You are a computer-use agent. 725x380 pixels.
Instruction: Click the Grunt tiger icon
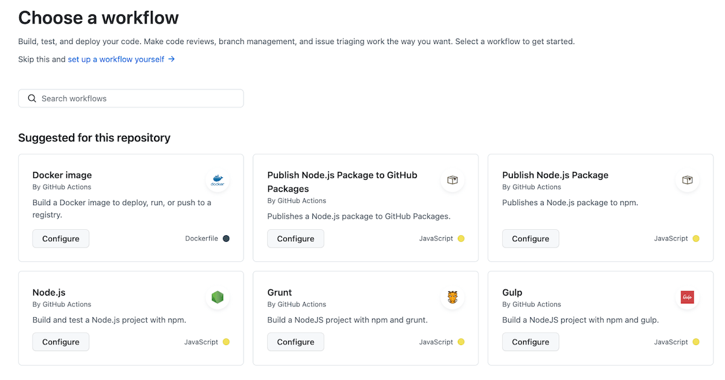click(x=453, y=297)
